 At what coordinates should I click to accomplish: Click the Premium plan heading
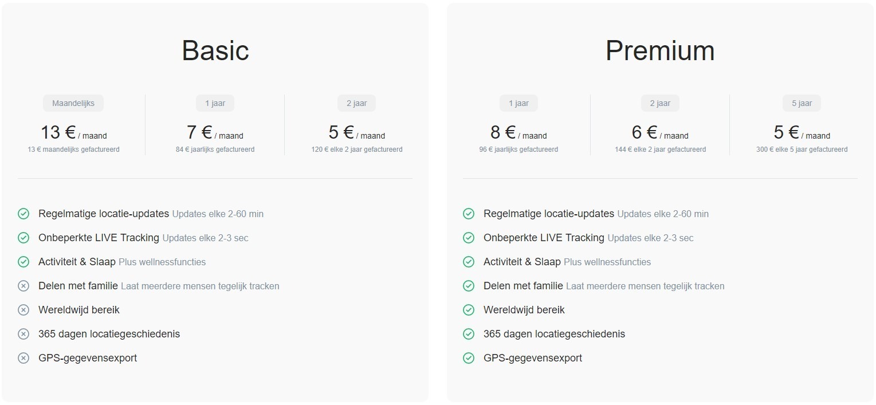coord(660,51)
